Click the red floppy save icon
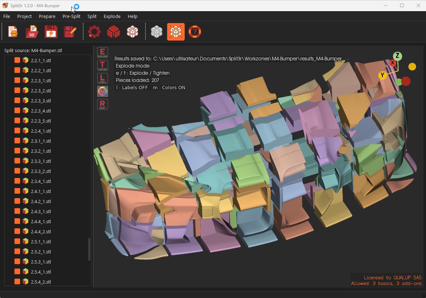 (x=51, y=32)
